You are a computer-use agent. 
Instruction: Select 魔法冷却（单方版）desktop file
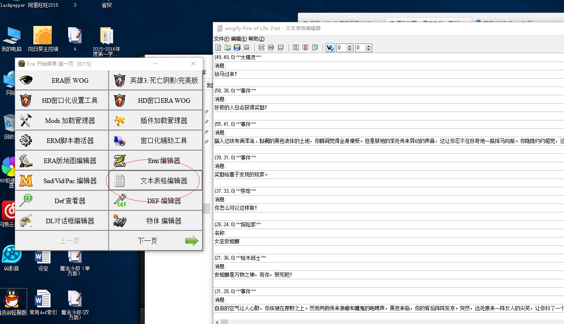click(x=75, y=263)
